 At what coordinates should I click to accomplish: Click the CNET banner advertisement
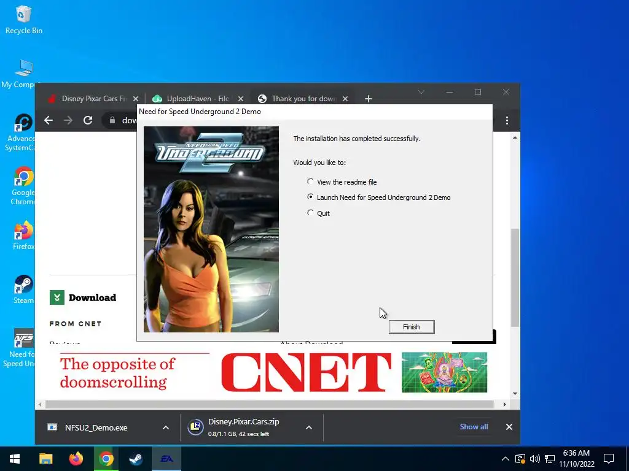click(x=273, y=372)
